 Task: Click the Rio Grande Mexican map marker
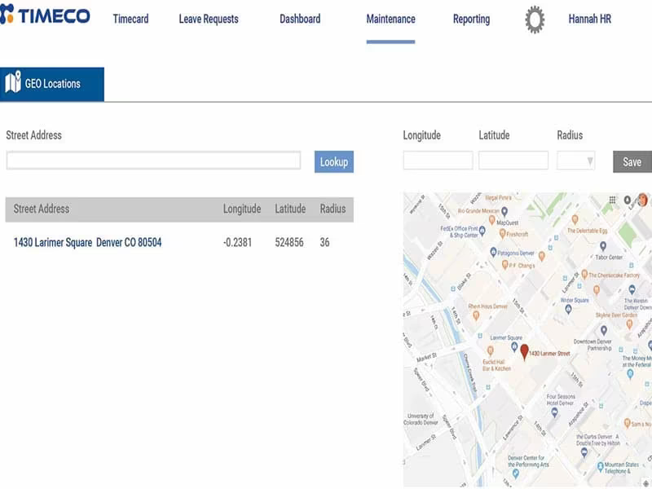(x=504, y=211)
